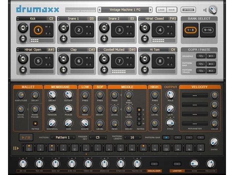Click the master volume speaker icon
This screenshot has width=234, height=175.
(x=205, y=10)
